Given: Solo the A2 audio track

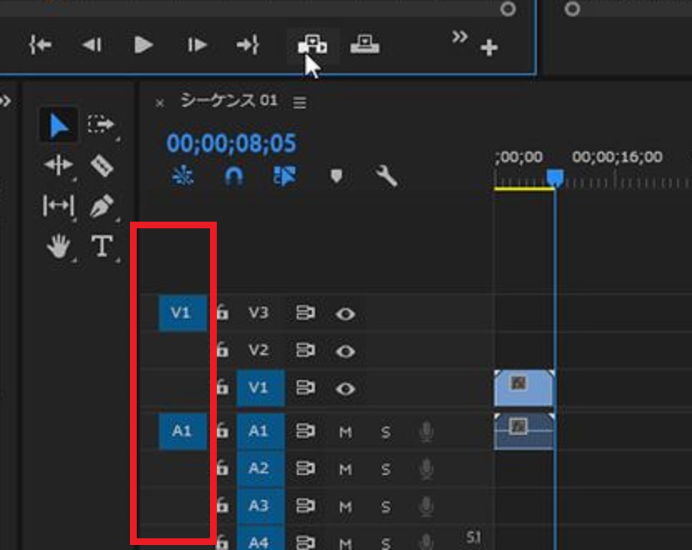Looking at the screenshot, I should tap(386, 469).
